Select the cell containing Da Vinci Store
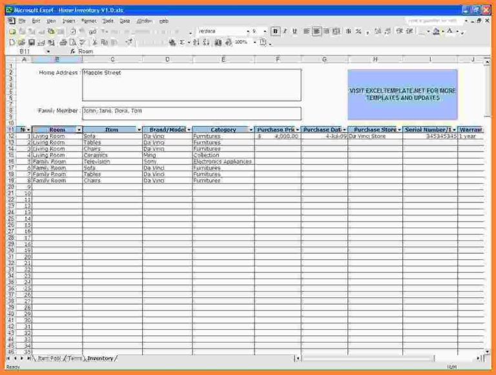The width and height of the screenshot is (496, 375). coord(375,136)
